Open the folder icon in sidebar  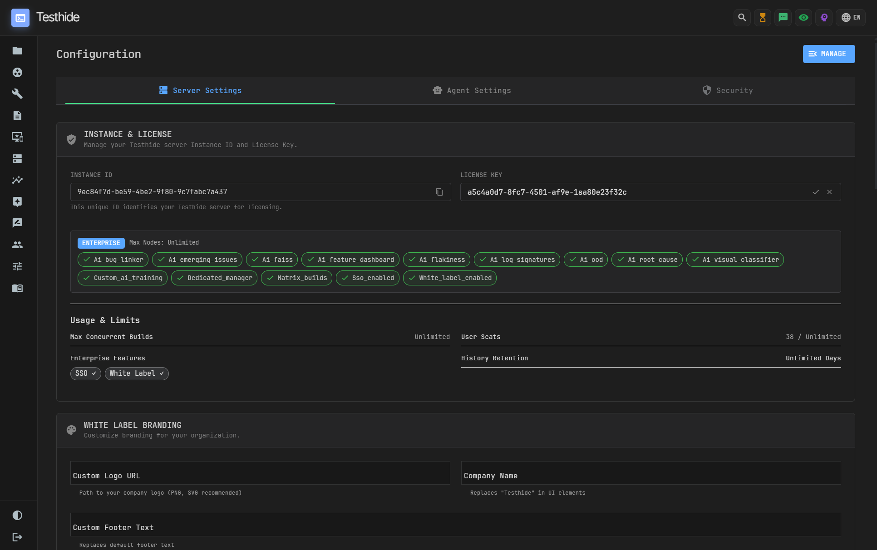click(17, 51)
